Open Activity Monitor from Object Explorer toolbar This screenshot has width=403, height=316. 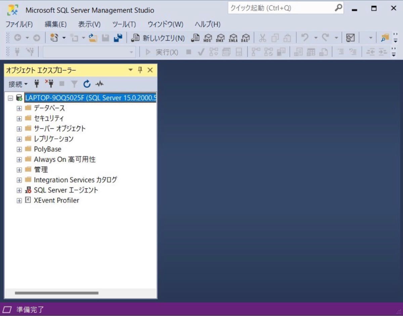click(99, 84)
